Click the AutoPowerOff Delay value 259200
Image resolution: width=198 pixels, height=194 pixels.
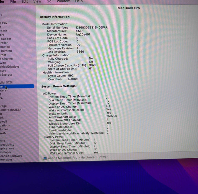point(112,116)
